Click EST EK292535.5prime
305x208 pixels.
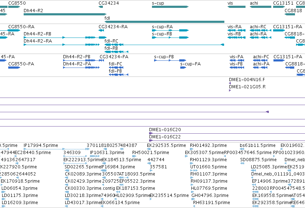[x=167, y=145]
